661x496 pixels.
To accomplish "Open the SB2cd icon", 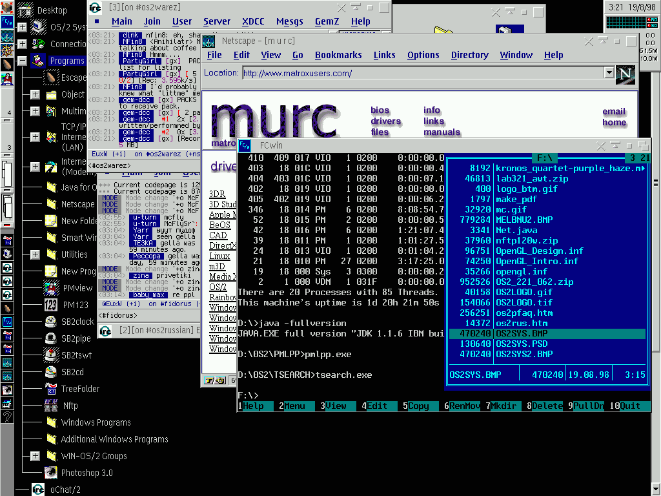I will click(x=51, y=372).
